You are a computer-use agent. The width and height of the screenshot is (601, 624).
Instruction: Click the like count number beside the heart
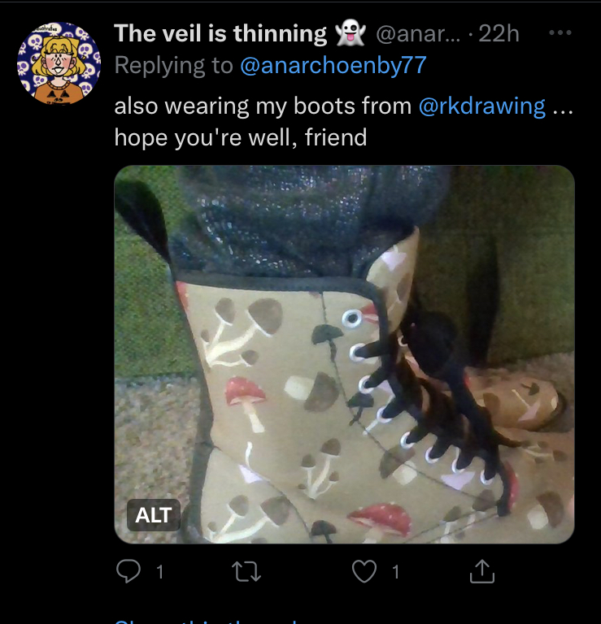pyautogui.click(x=395, y=572)
